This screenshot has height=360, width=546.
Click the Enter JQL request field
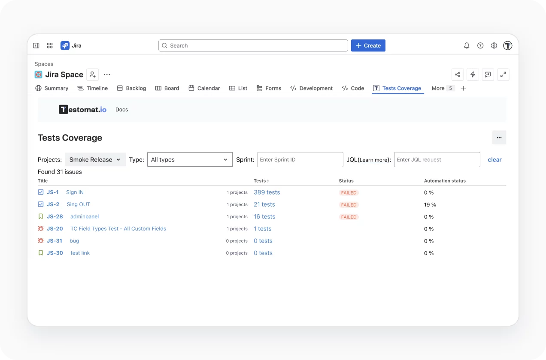click(x=437, y=159)
